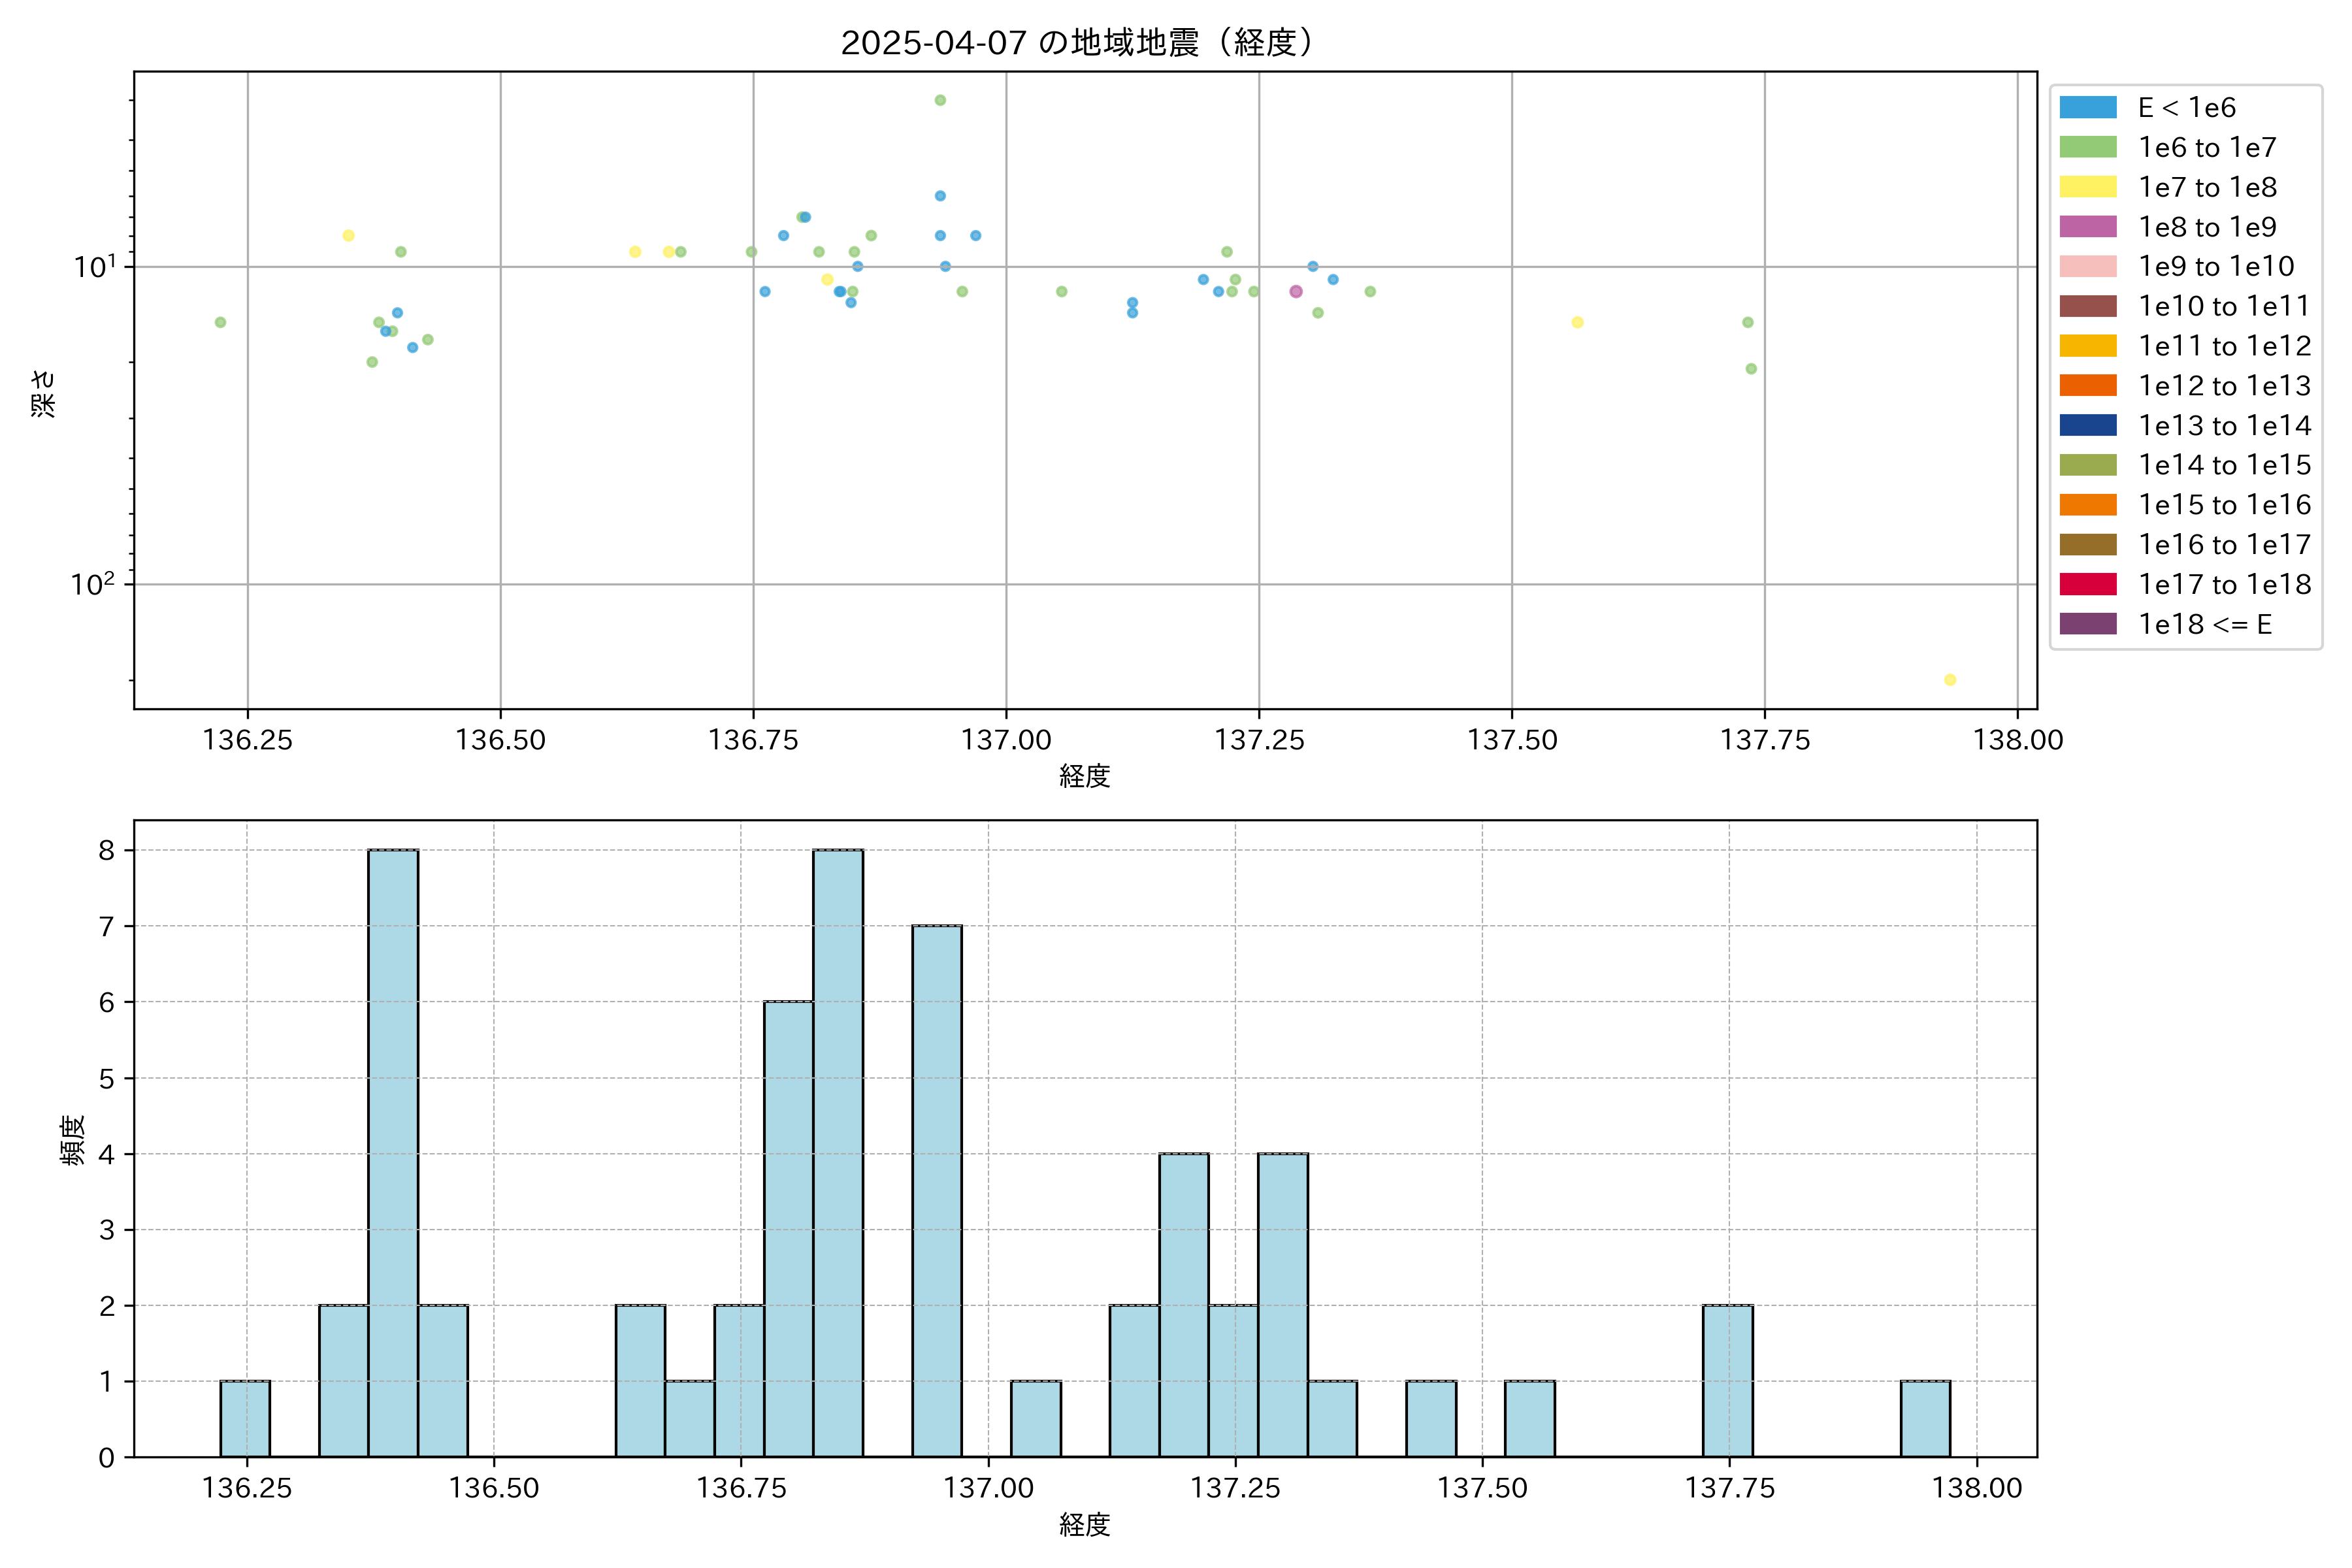This screenshot has width=2352, height=1568.
Task: Click the red 1e17 to 1e18 swatch
Action: tap(2088, 584)
